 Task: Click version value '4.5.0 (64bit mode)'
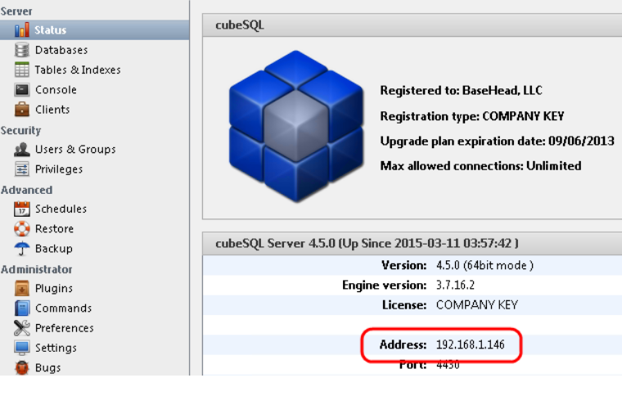pyautogui.click(x=485, y=265)
